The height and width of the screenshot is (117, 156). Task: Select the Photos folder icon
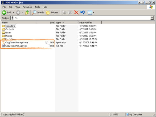tap(3, 36)
